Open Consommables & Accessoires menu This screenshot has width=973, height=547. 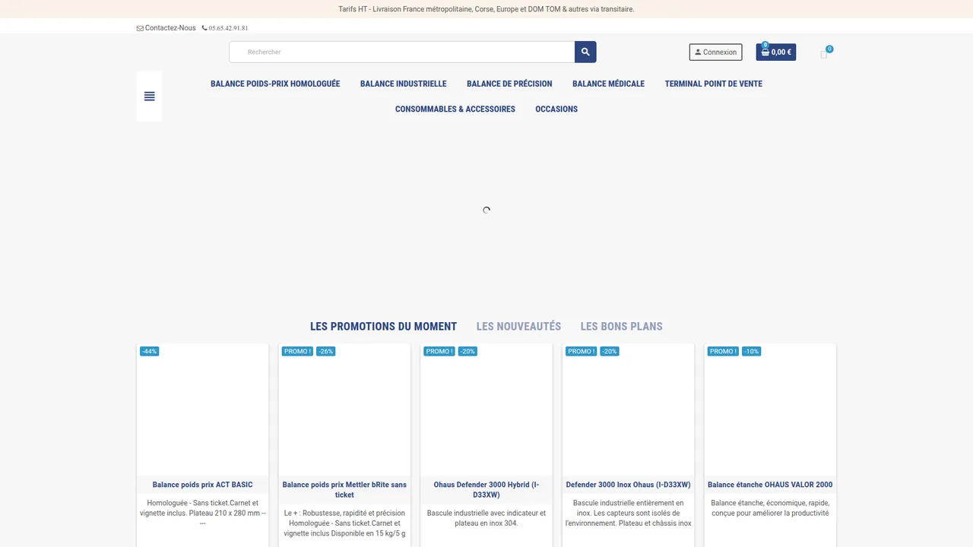click(455, 109)
